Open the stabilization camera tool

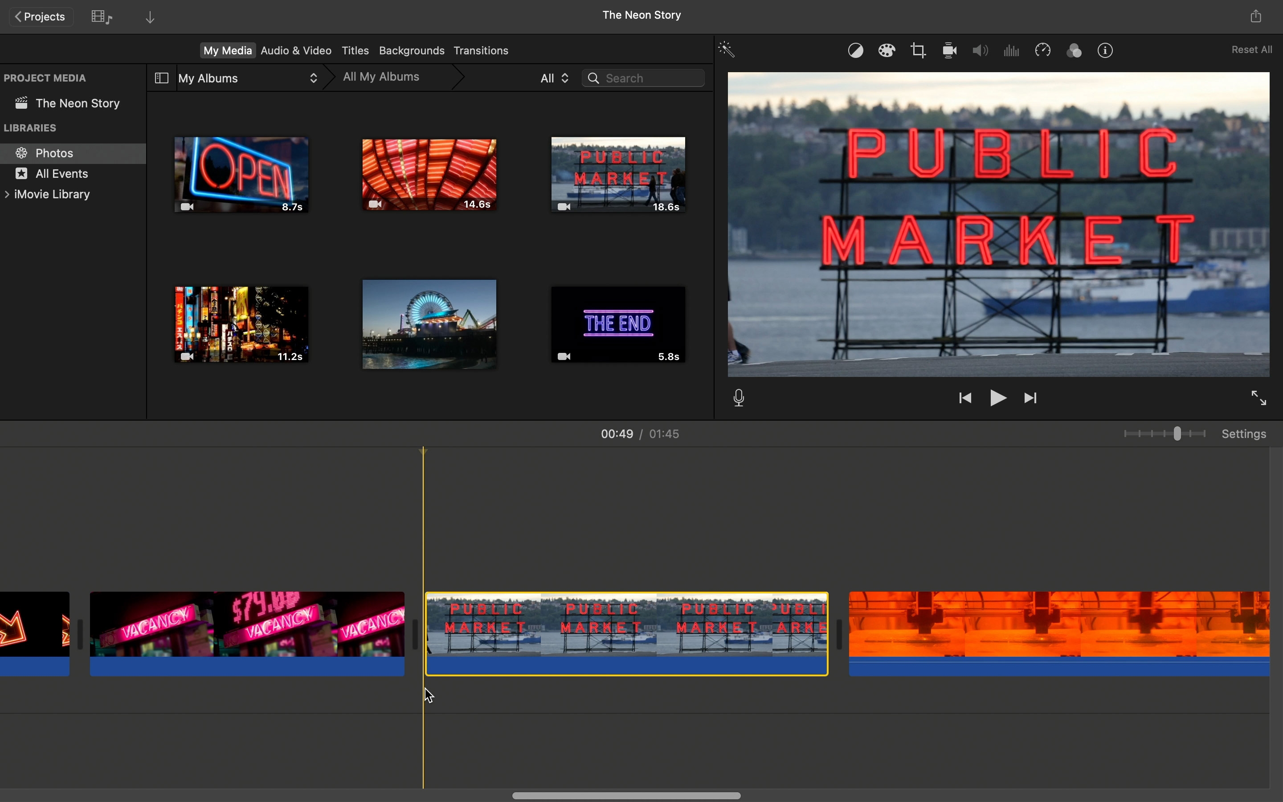tap(950, 51)
